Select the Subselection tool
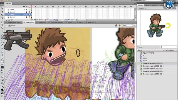 pyautogui.click(x=2, y=12)
